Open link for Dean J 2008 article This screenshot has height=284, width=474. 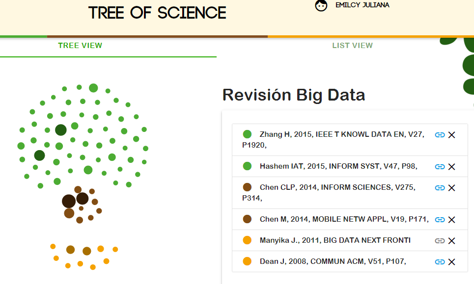tap(440, 262)
